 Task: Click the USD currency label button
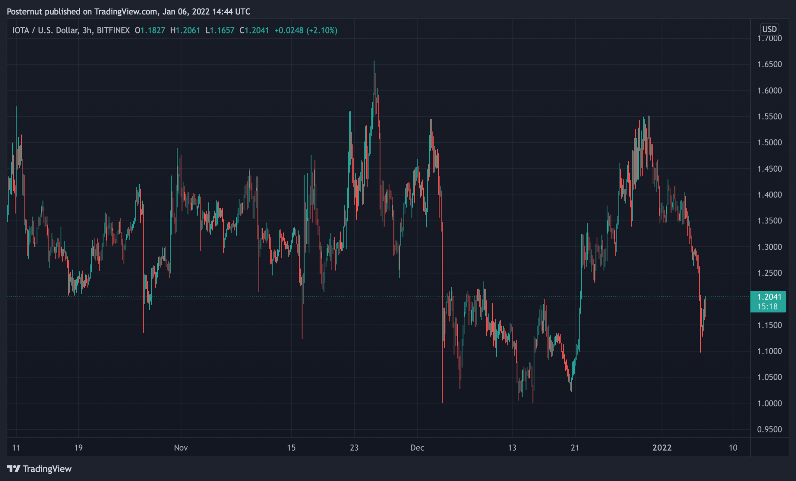(x=769, y=29)
